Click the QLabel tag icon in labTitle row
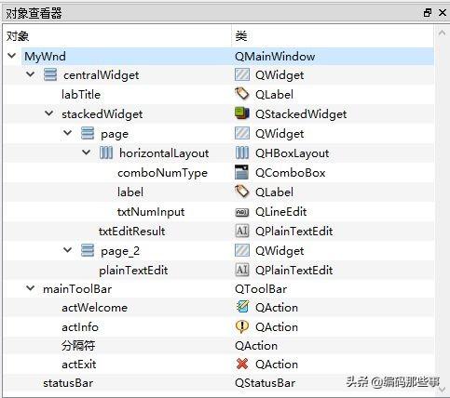The width and height of the screenshot is (450, 398). pyautogui.click(x=242, y=94)
